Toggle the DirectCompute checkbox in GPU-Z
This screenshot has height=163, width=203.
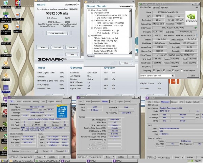click(181, 70)
